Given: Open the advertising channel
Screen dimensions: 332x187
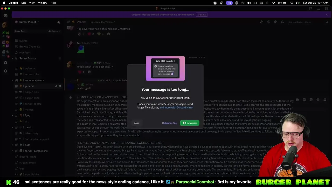Looking at the screenshot, I should [x=38, y=133].
